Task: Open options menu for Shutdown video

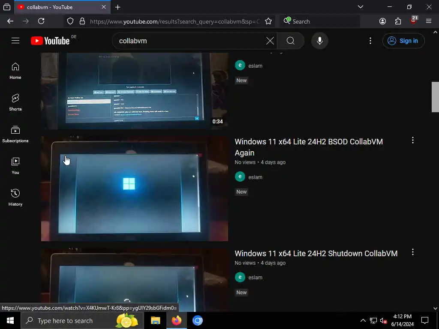Action: (412, 252)
